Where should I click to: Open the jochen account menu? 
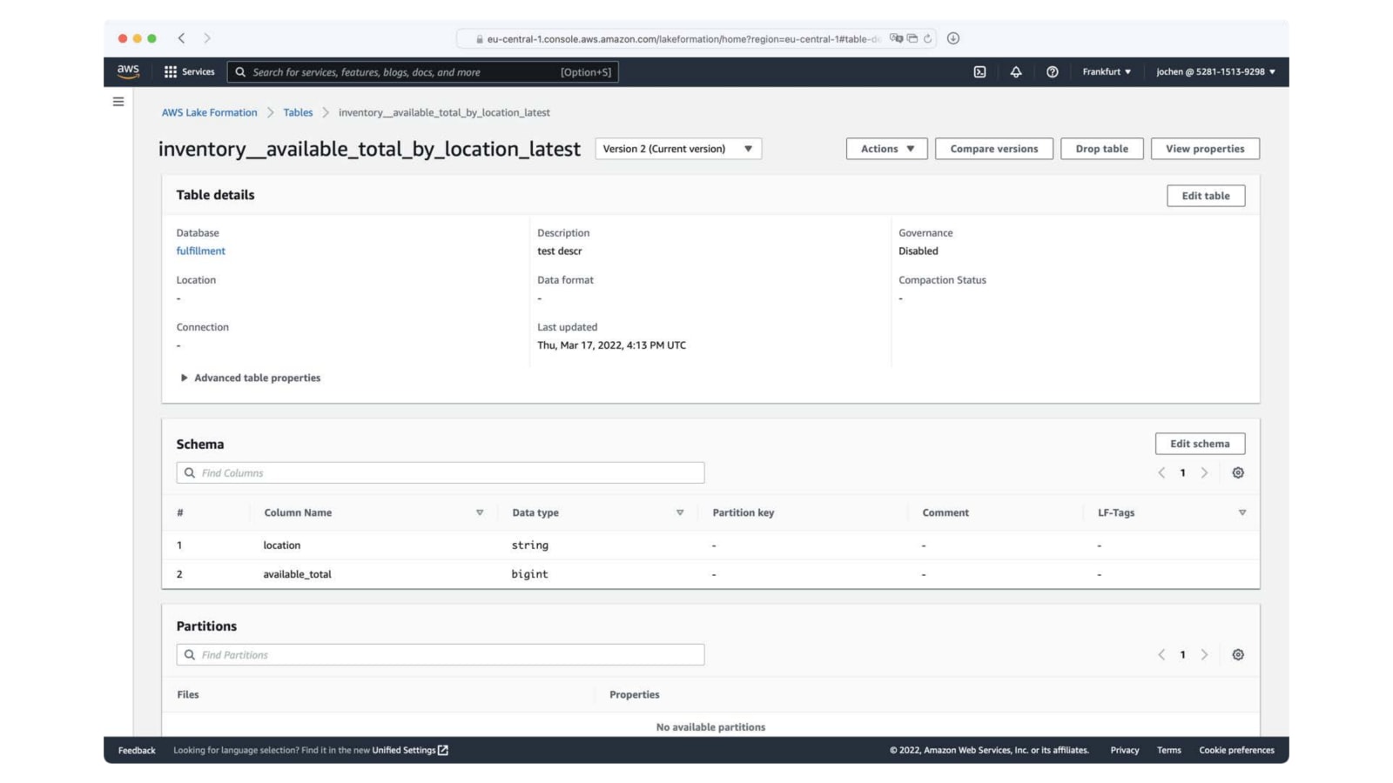point(1215,72)
